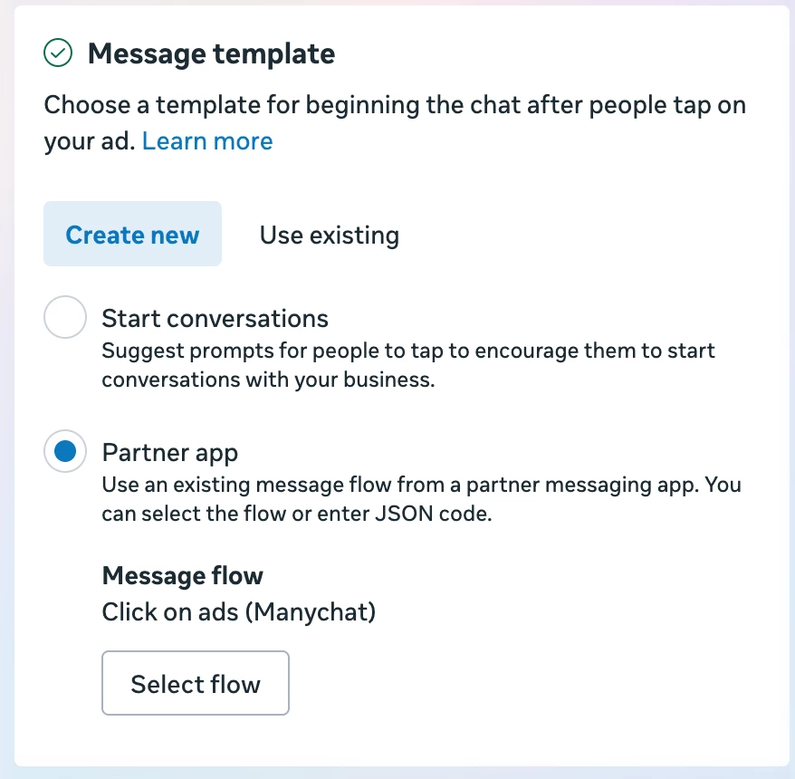Switch to the Use existing tab
Screen dimensions: 795x779
pos(329,236)
